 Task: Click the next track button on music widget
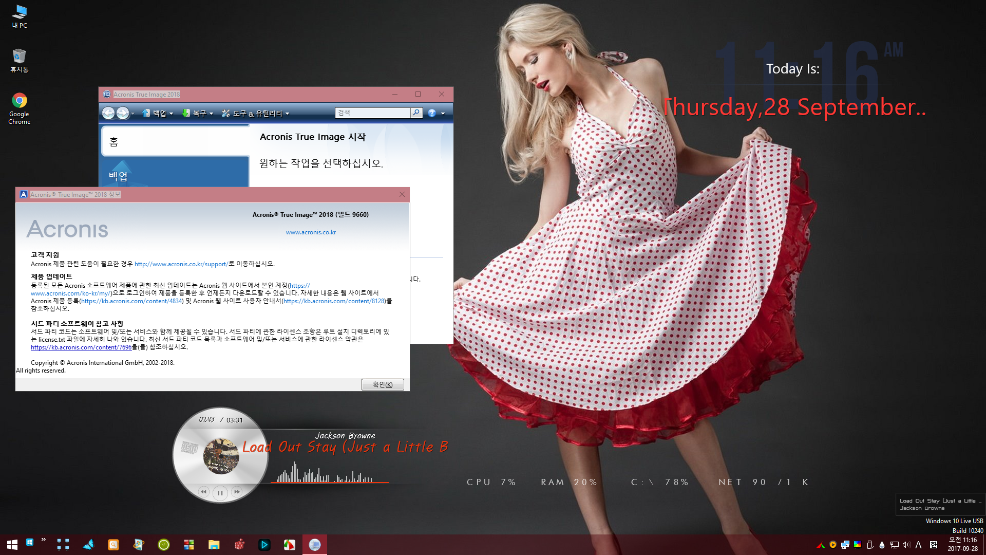click(x=237, y=492)
